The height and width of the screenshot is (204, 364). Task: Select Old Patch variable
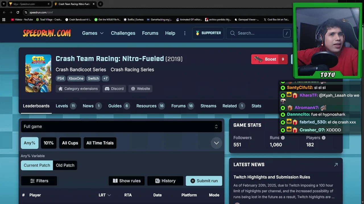[x=65, y=165]
